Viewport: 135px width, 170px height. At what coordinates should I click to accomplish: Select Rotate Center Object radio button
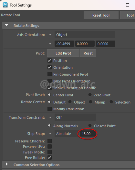coord(70,102)
